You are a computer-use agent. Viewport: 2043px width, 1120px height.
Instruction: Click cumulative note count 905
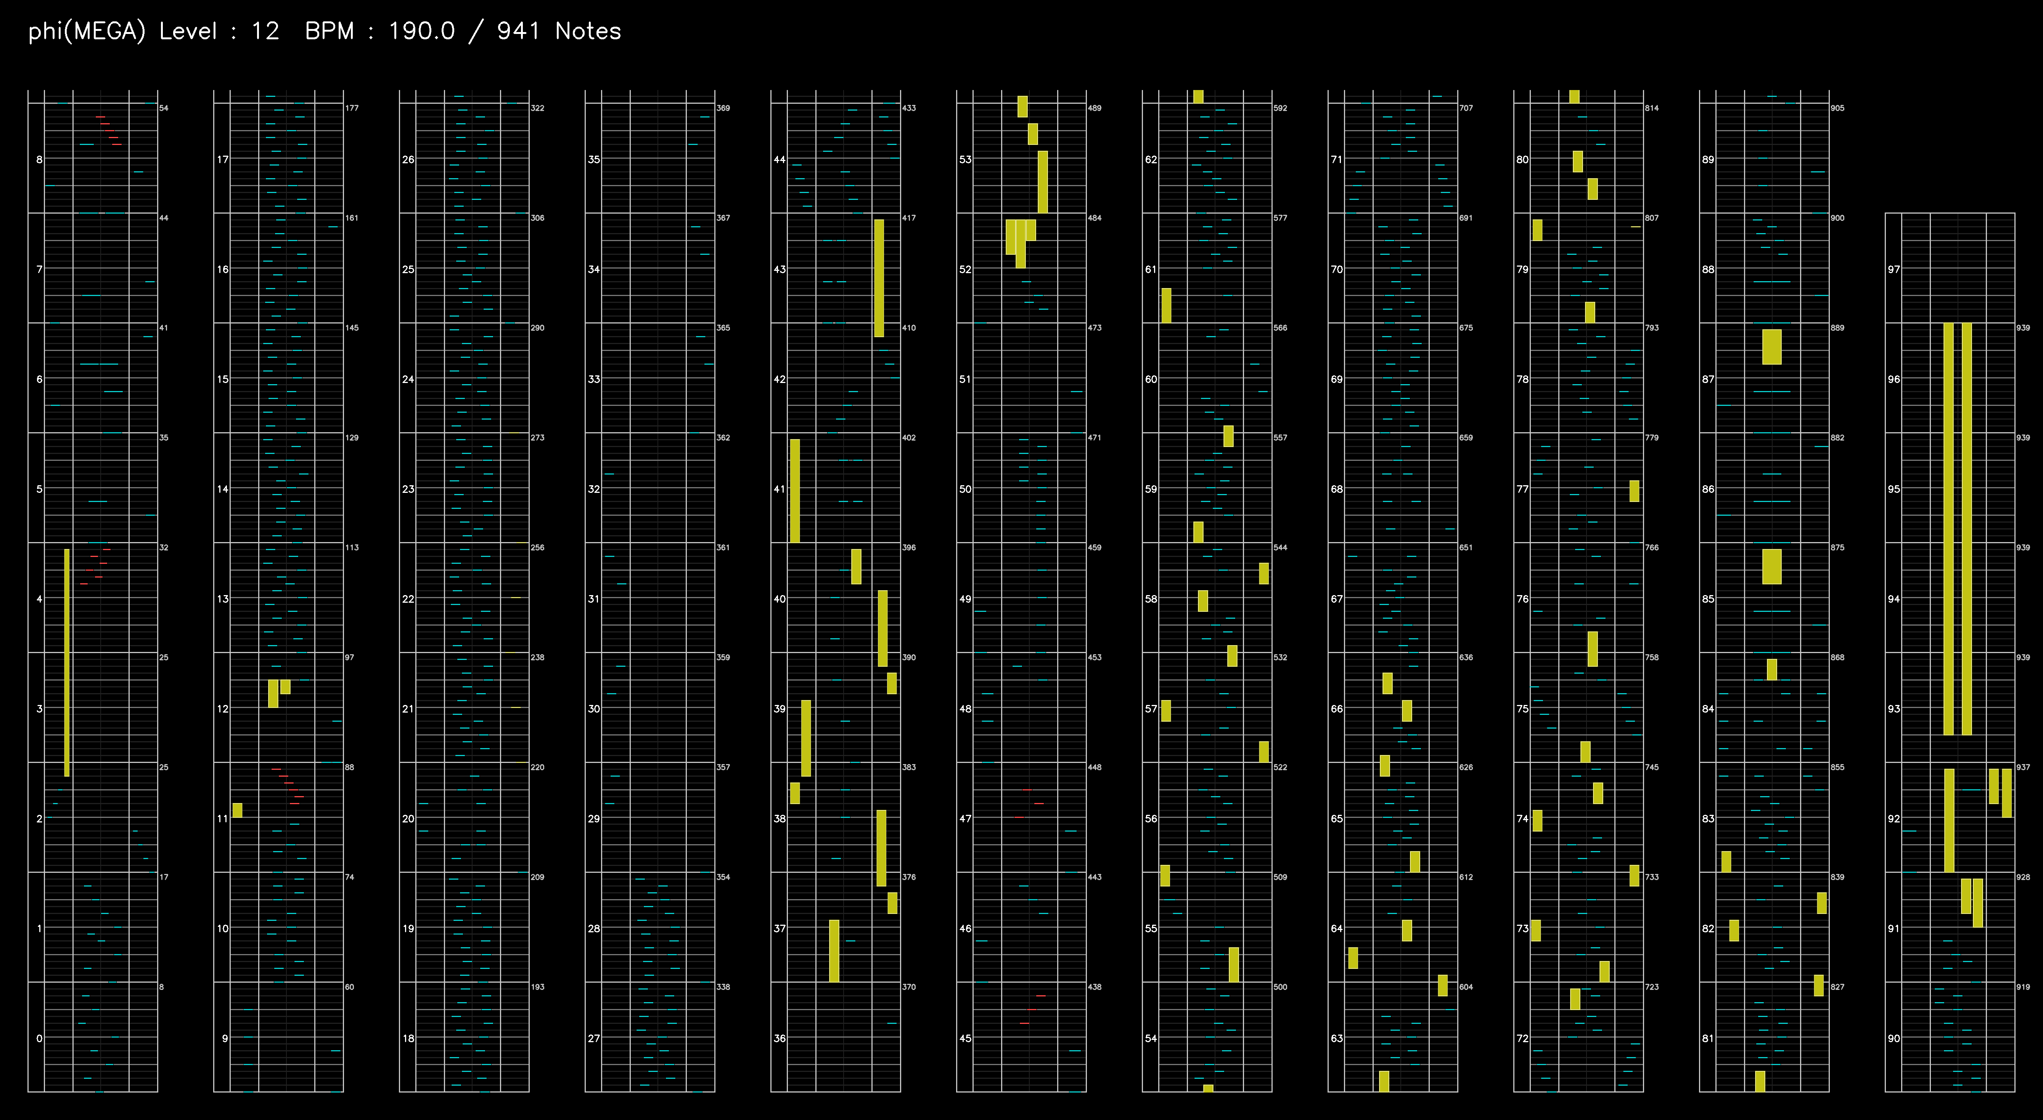click(1837, 108)
